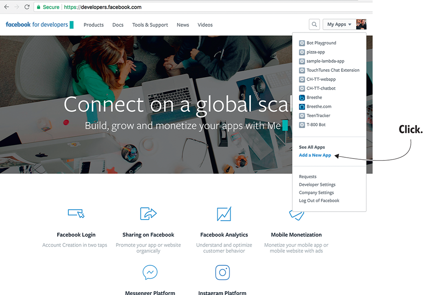Click the Facebook Analytics chart icon
Screen dimensions: 423x295
pyautogui.click(x=224, y=214)
